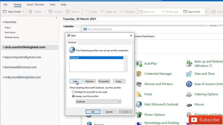Open Inbox under Favorites
Screen dimensions: 223x125
click(x=8, y=27)
